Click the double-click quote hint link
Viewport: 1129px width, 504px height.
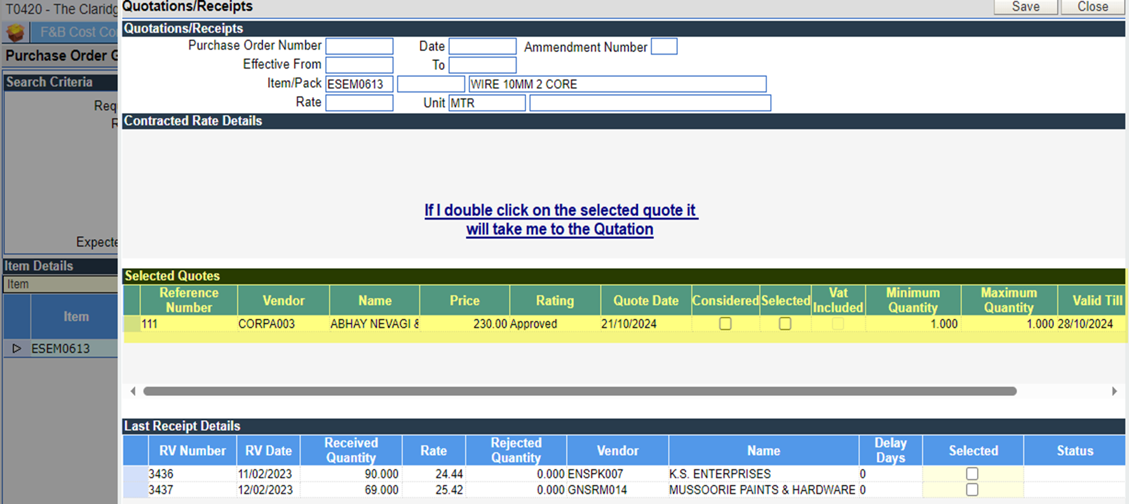coord(560,219)
